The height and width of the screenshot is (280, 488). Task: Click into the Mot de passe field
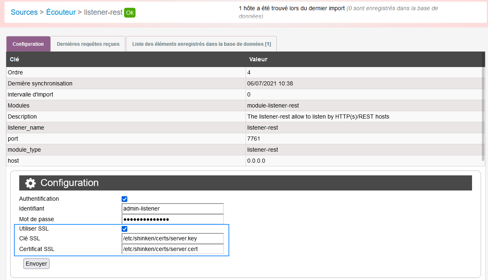pos(173,220)
